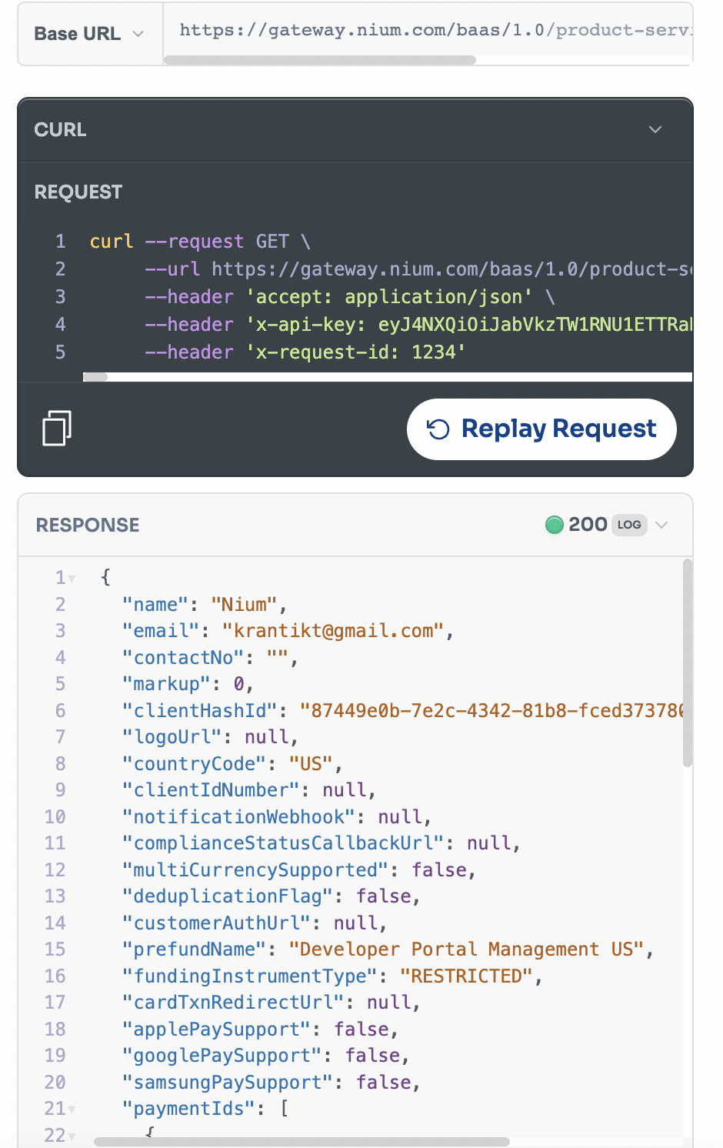The image size is (723, 1148).
Task: Collapse the object at line 22
Action: click(x=72, y=1136)
